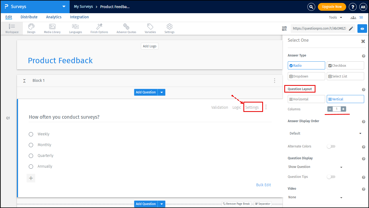Preview the survey with the eye icon

[362, 28]
